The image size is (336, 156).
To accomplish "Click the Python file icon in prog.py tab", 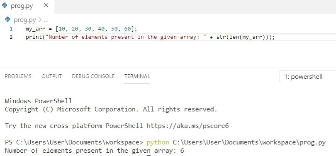I will click(x=5, y=6).
